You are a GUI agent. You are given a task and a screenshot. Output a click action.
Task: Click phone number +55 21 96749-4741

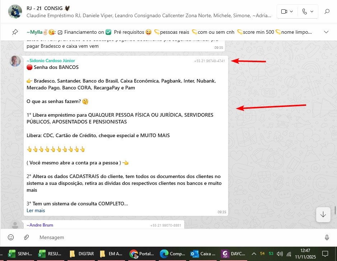(209, 61)
